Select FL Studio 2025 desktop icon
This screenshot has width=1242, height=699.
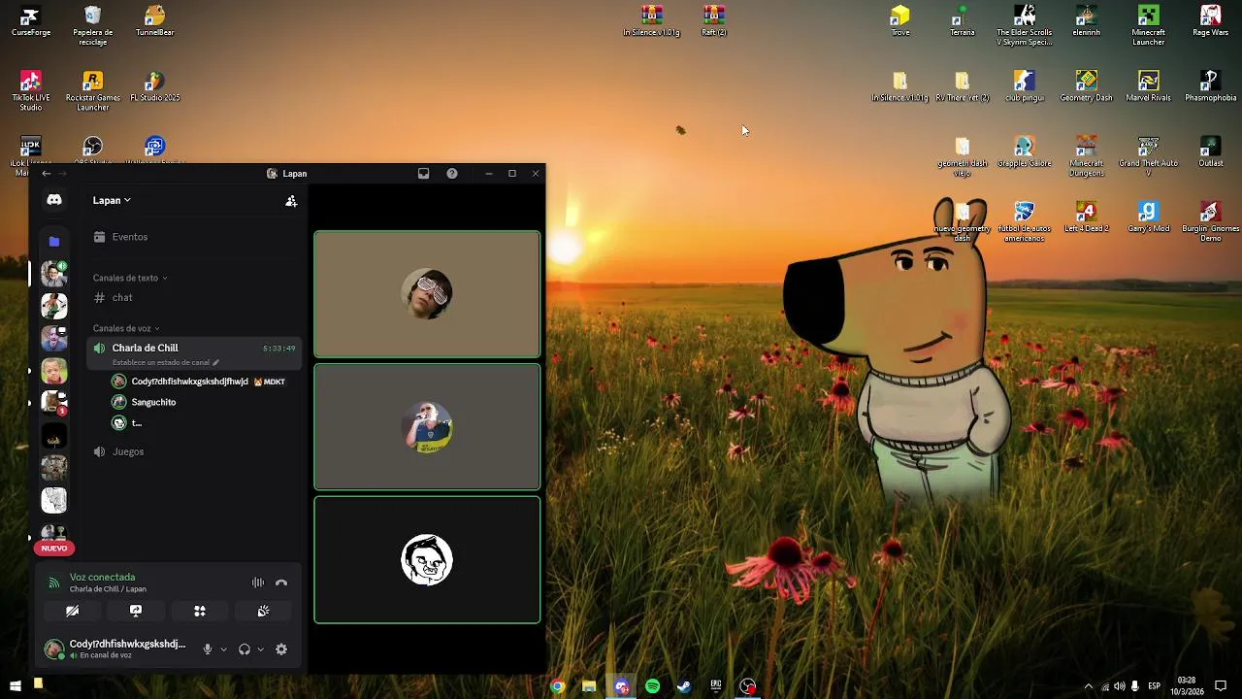(x=154, y=86)
